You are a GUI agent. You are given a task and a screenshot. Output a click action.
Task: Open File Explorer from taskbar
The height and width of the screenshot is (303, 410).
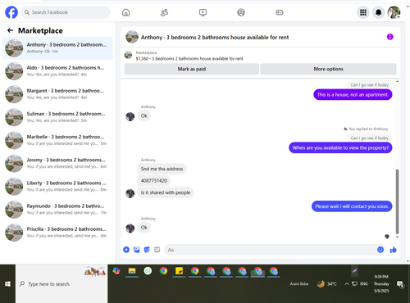point(132,271)
